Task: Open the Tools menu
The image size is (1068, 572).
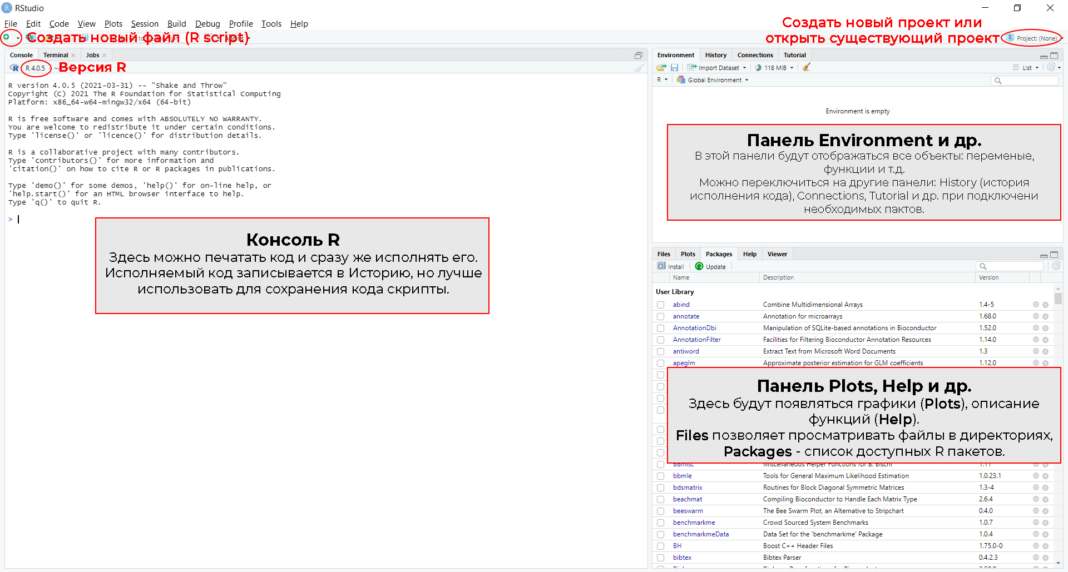Action: point(271,24)
